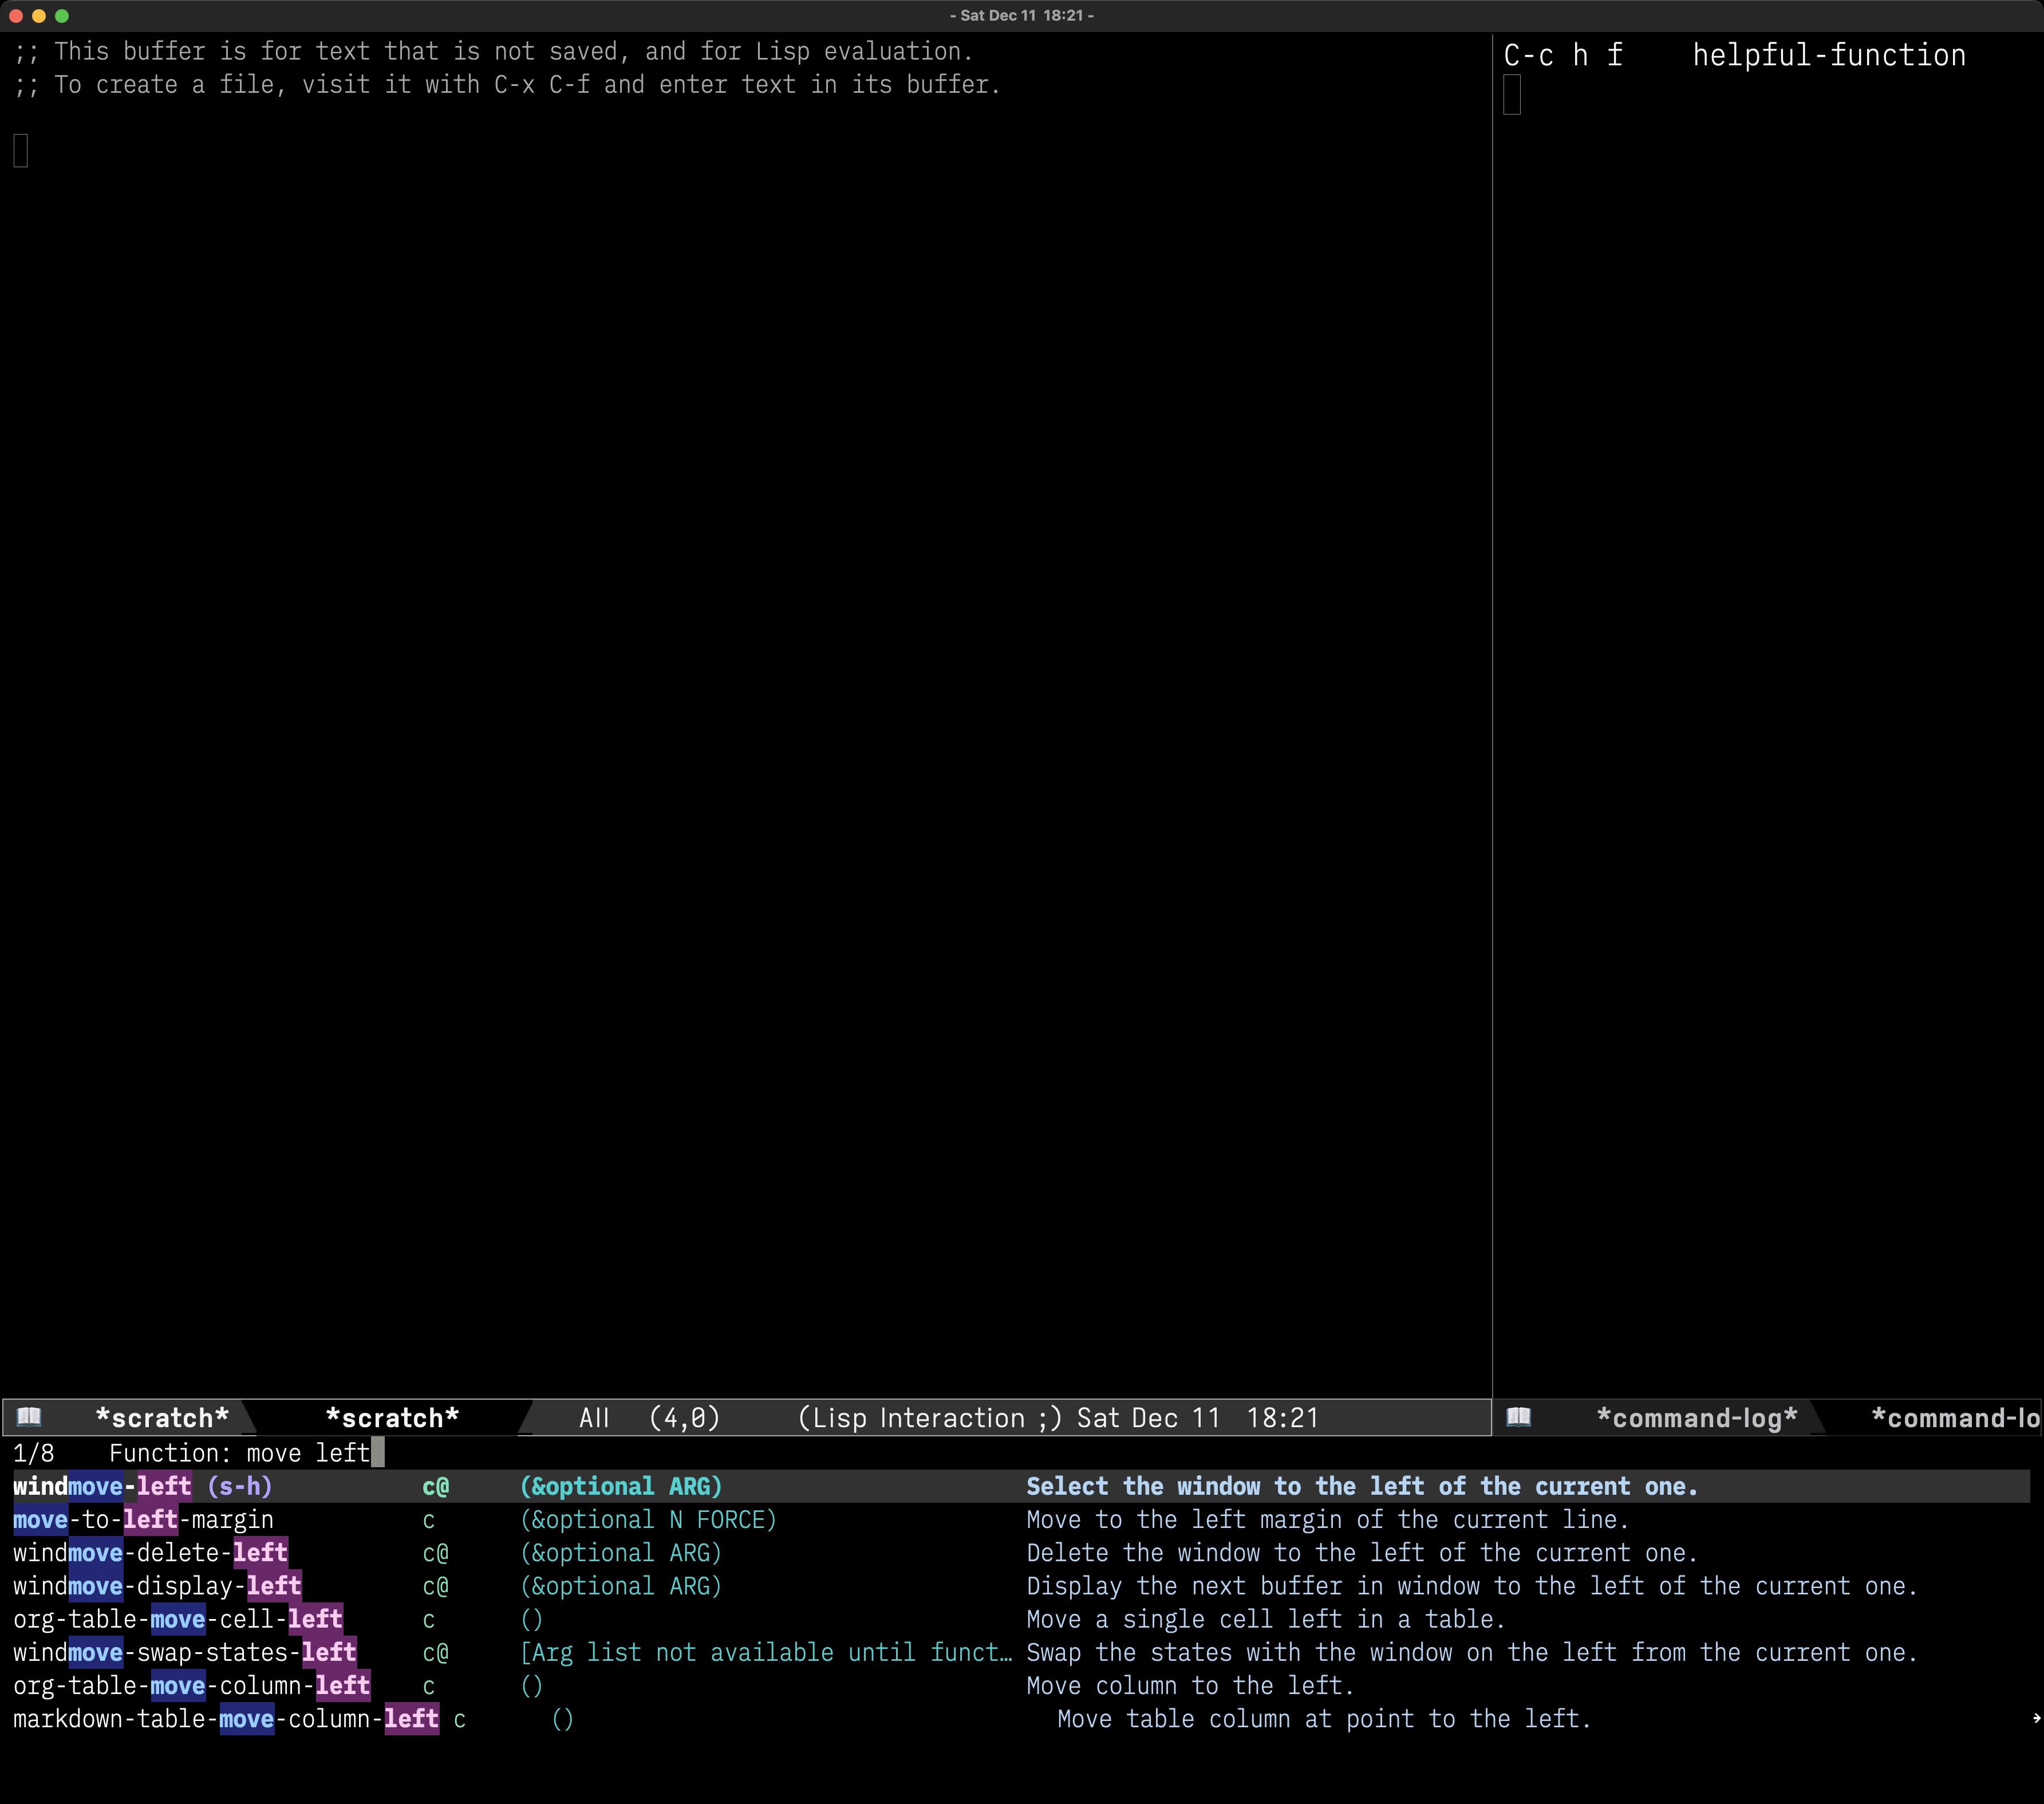The width and height of the screenshot is (2044, 1804).
Task: Click the '(&optional N FORCE)' argument list
Action: [648, 1520]
